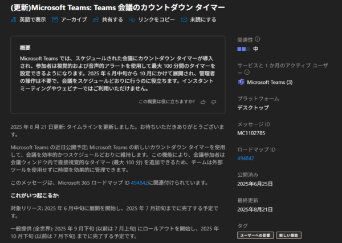The height and width of the screenshot is (243, 342).
Task: Click the Microsoft Teams logo icon
Action: 241,82
